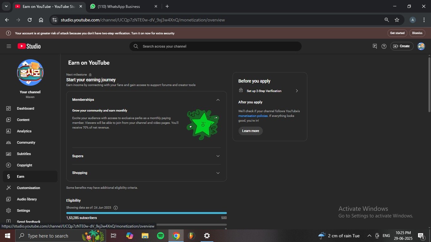View site information icon in address bar
The width and height of the screenshot is (431, 242).
55,20
